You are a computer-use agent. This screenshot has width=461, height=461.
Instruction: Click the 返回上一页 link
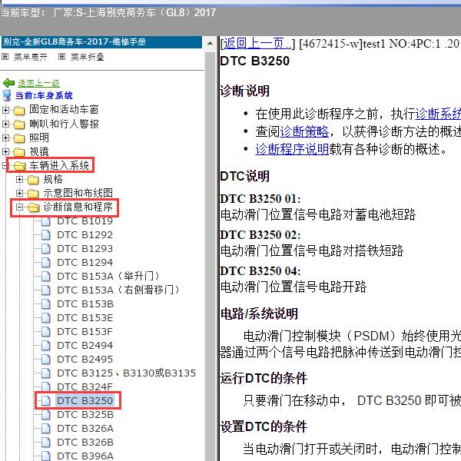(256, 44)
